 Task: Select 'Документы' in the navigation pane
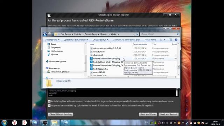pos(56,48)
